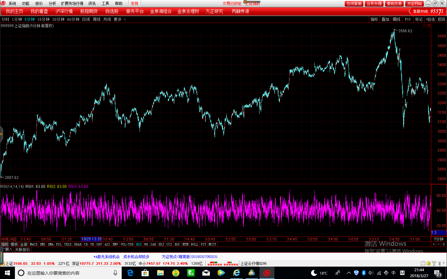This screenshot has height=279, width=447.
Task: Click the 关联报价 tab
Action: [x=22, y=250]
